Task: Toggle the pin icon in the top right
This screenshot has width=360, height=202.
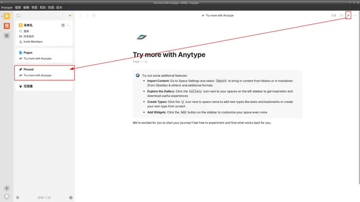Action: (348, 16)
